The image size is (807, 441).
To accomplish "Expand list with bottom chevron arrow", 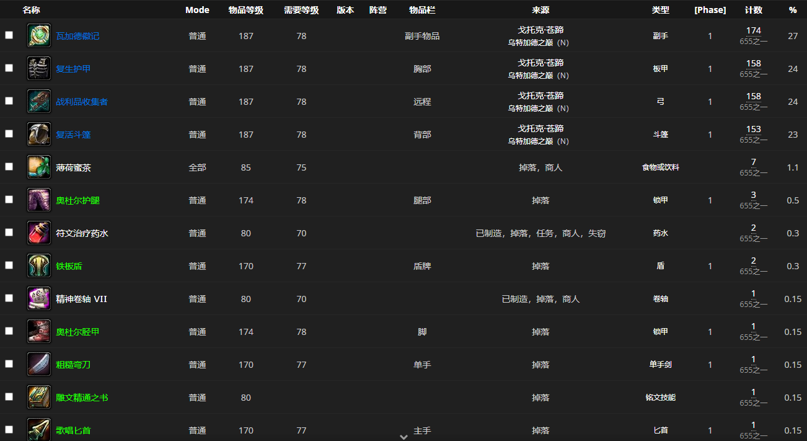I will click(x=403, y=437).
